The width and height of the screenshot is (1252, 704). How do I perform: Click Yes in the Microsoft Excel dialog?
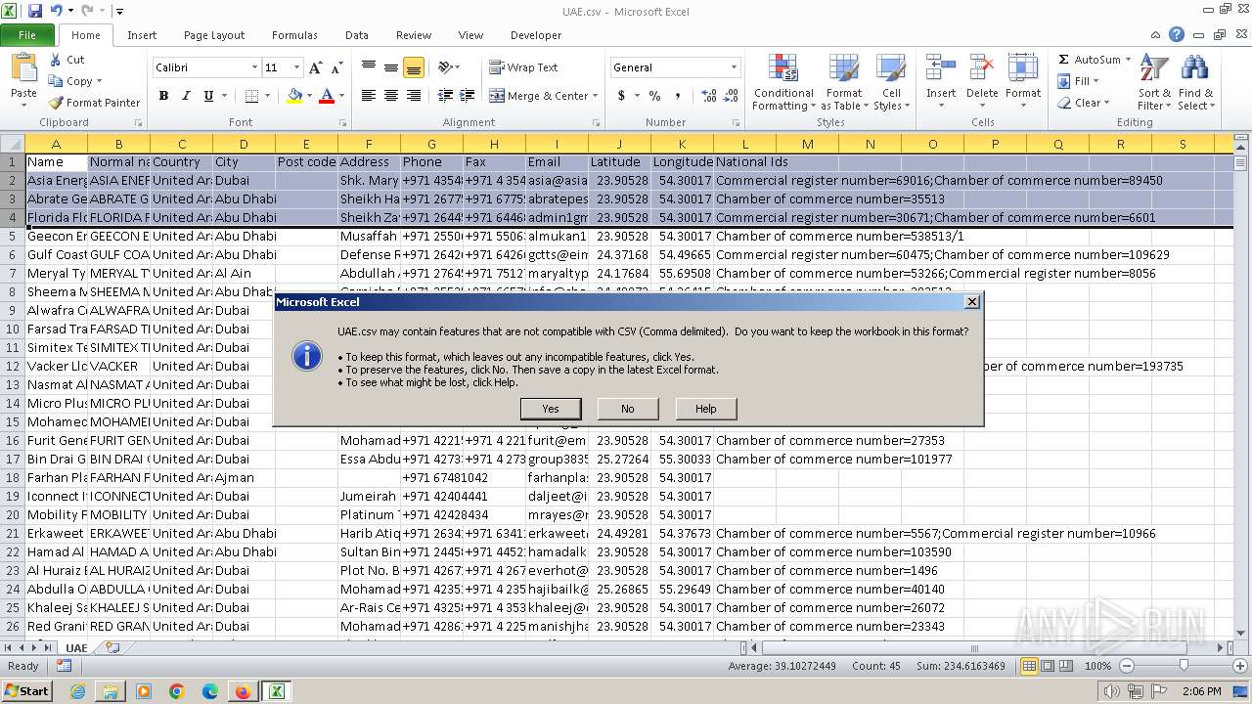click(551, 409)
